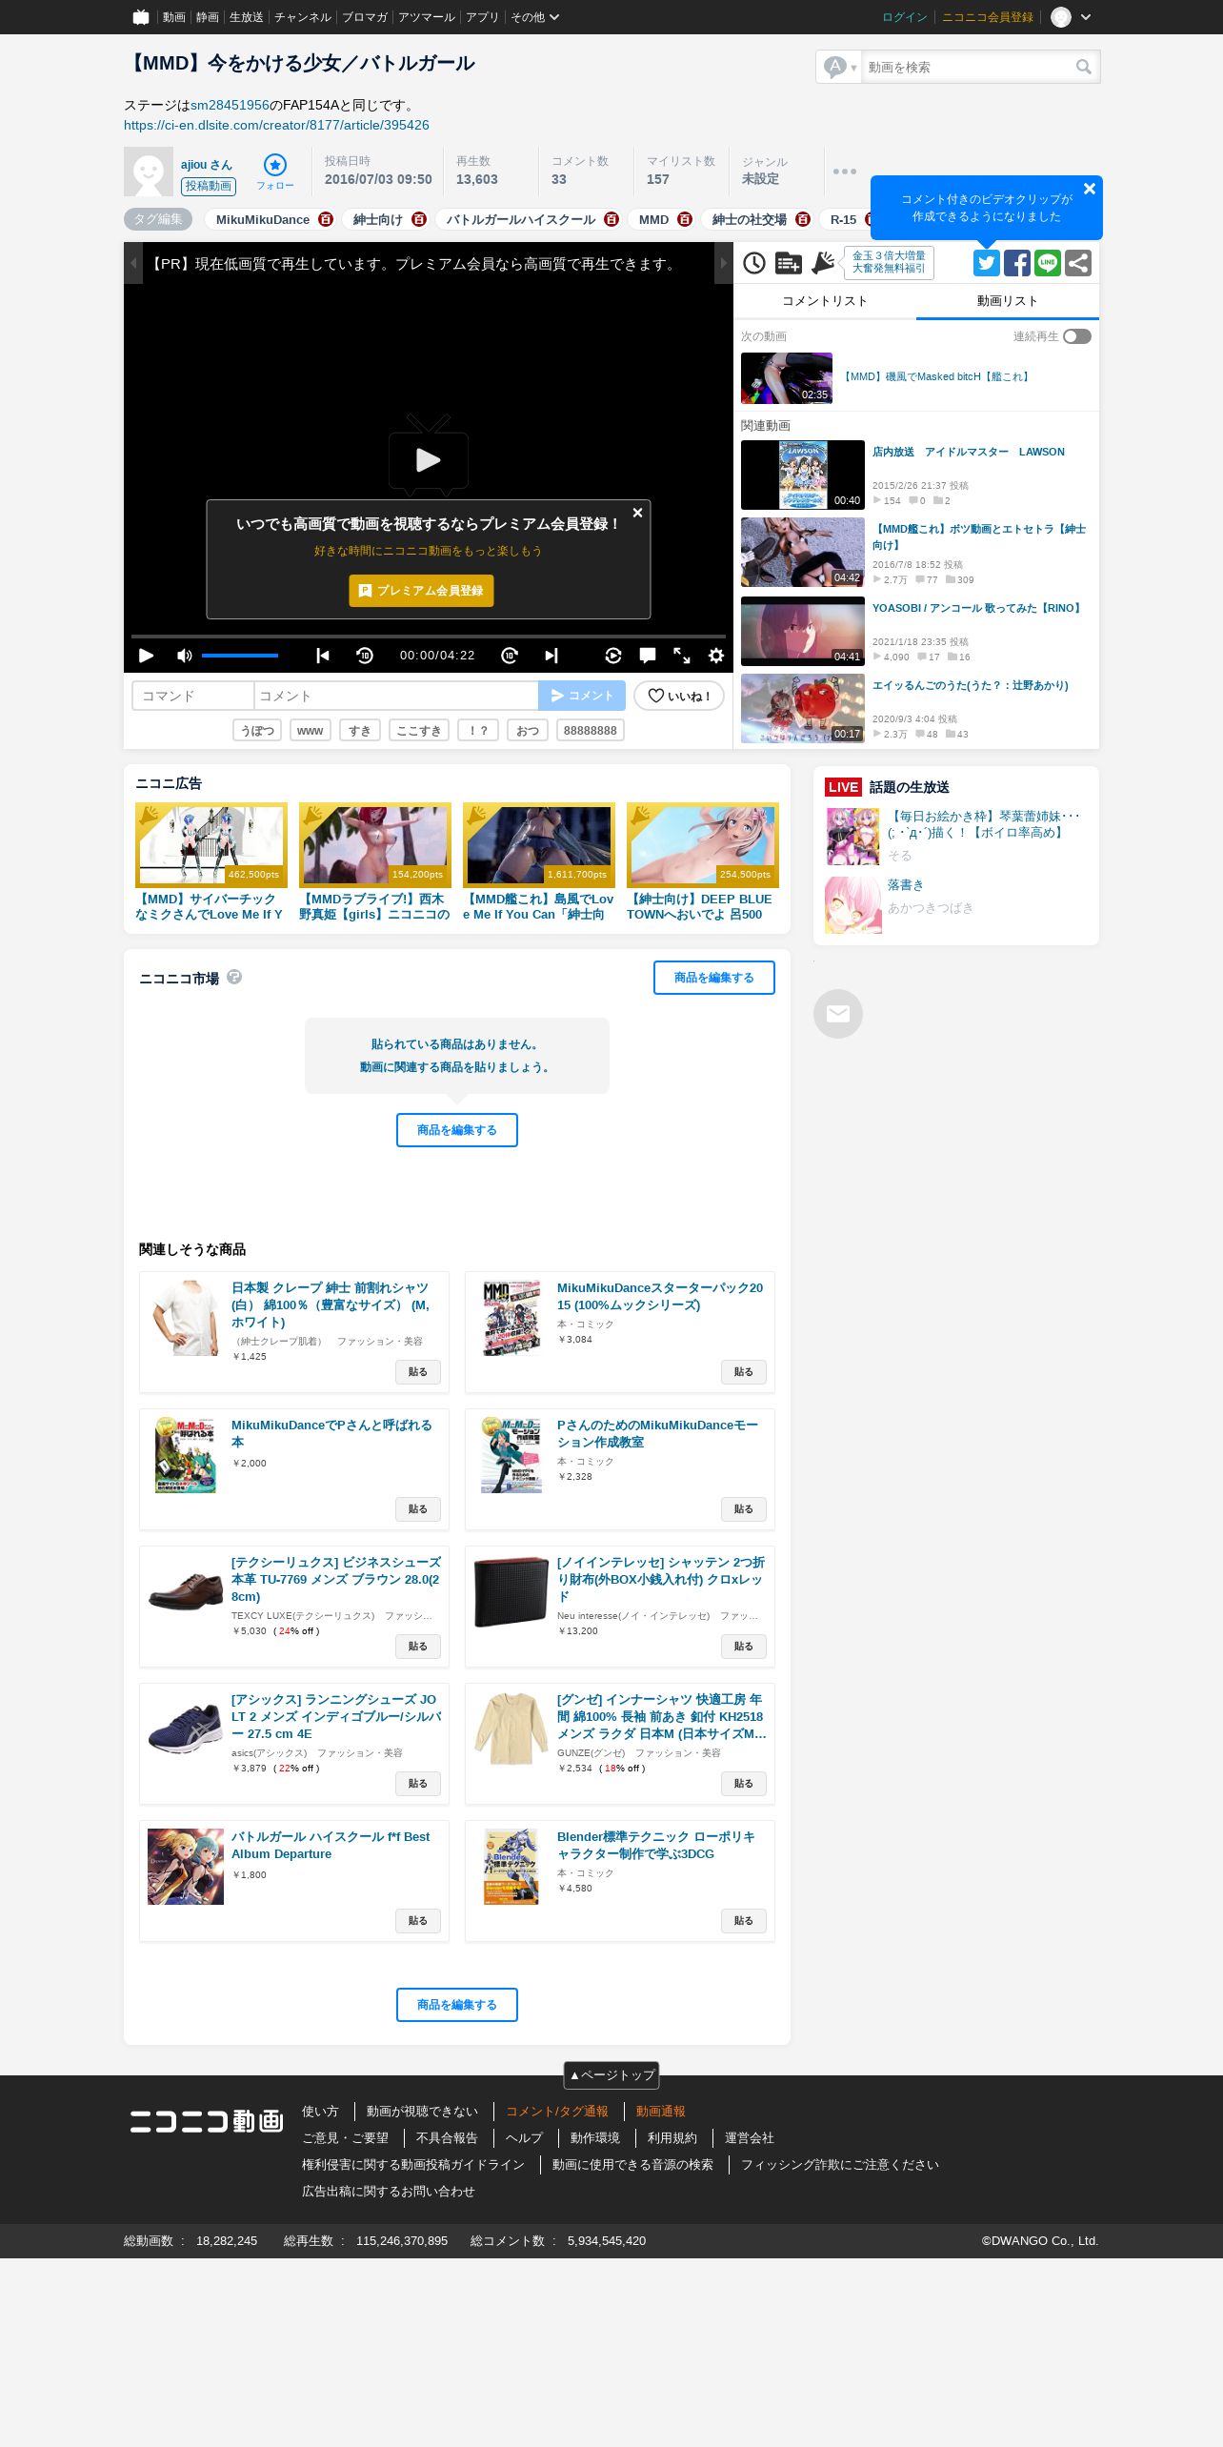Click top 商品を編集する button in 市場 header

tap(714, 978)
